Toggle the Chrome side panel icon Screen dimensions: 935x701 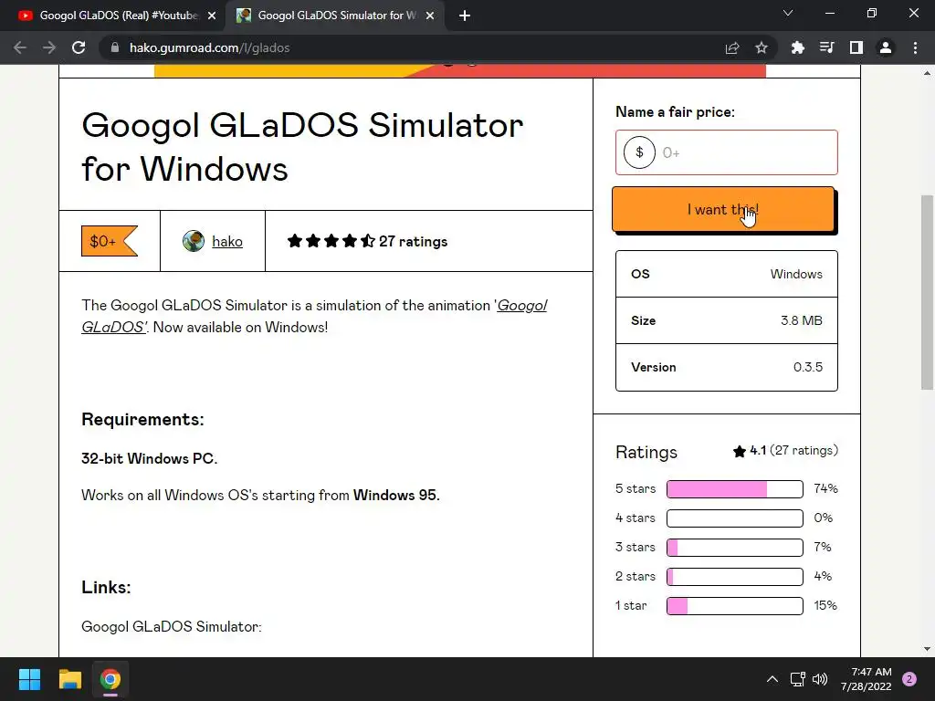click(x=856, y=47)
